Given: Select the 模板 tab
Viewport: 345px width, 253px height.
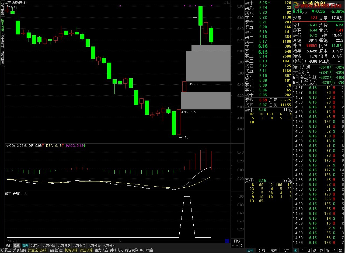Looking at the screenshot, I should point(17,245).
